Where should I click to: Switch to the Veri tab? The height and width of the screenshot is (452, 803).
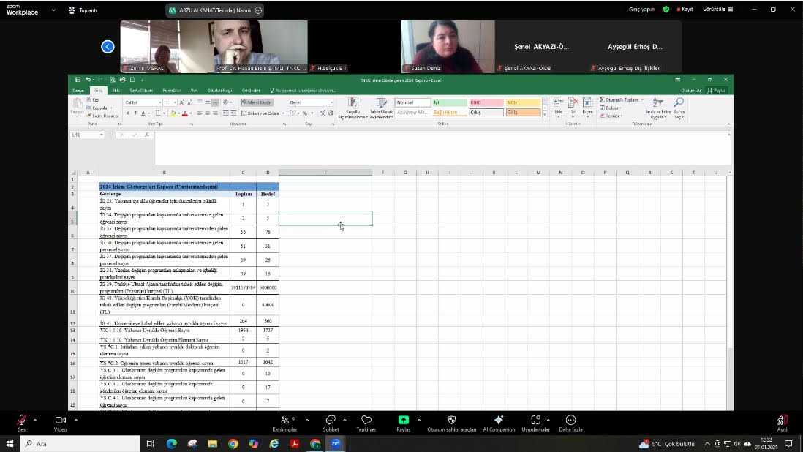pos(194,91)
